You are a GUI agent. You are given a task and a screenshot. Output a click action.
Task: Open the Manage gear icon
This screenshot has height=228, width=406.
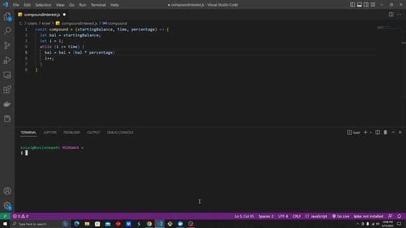click(7, 206)
